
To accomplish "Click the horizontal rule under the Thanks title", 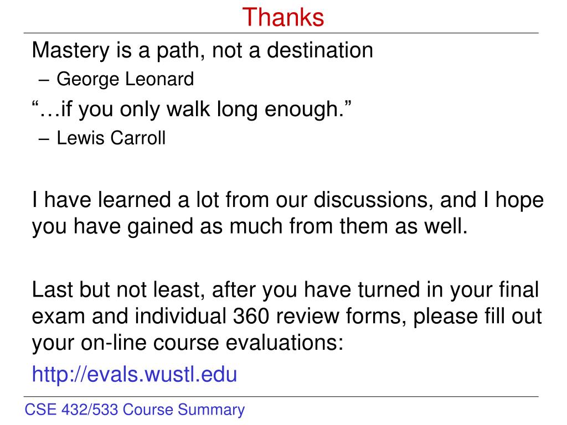I will click(281, 33).
